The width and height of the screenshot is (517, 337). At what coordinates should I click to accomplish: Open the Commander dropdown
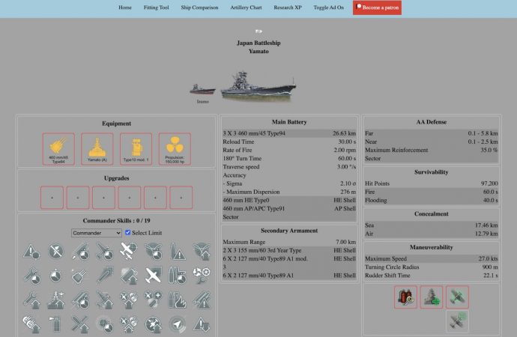pyautogui.click(x=96, y=233)
